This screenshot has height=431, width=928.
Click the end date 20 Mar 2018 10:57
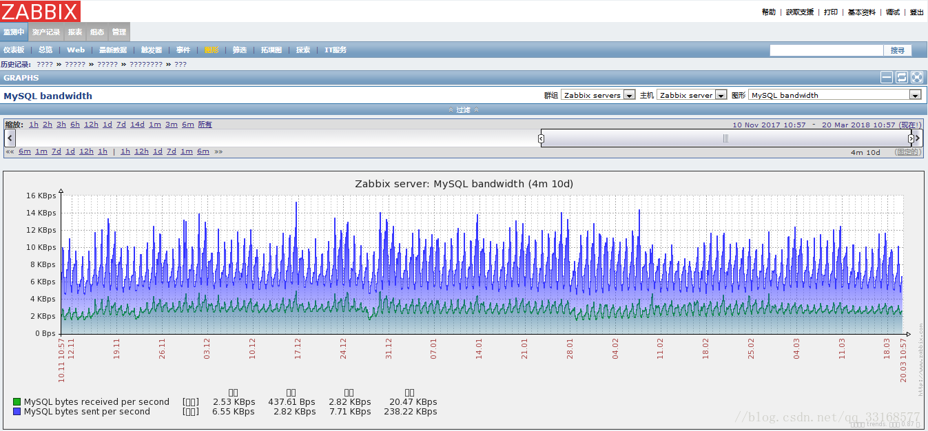858,125
